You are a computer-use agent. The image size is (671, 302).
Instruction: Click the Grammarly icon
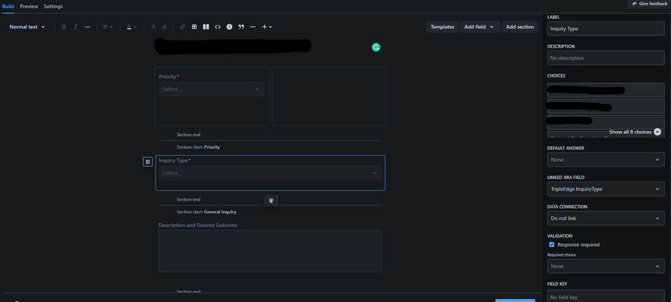click(376, 48)
